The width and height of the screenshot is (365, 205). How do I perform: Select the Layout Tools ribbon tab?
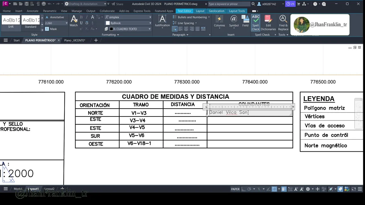pyautogui.click(x=237, y=11)
